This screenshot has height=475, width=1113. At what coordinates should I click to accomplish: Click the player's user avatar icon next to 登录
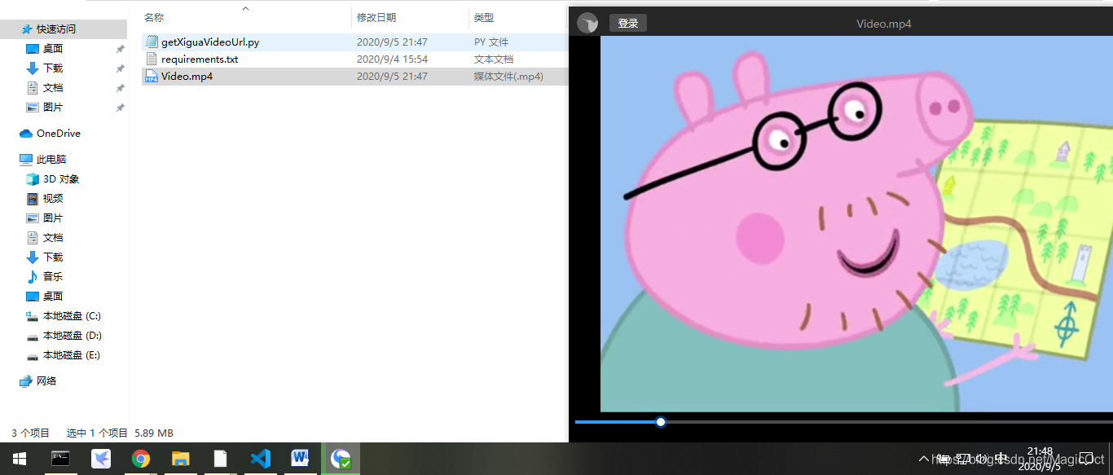pyautogui.click(x=587, y=23)
